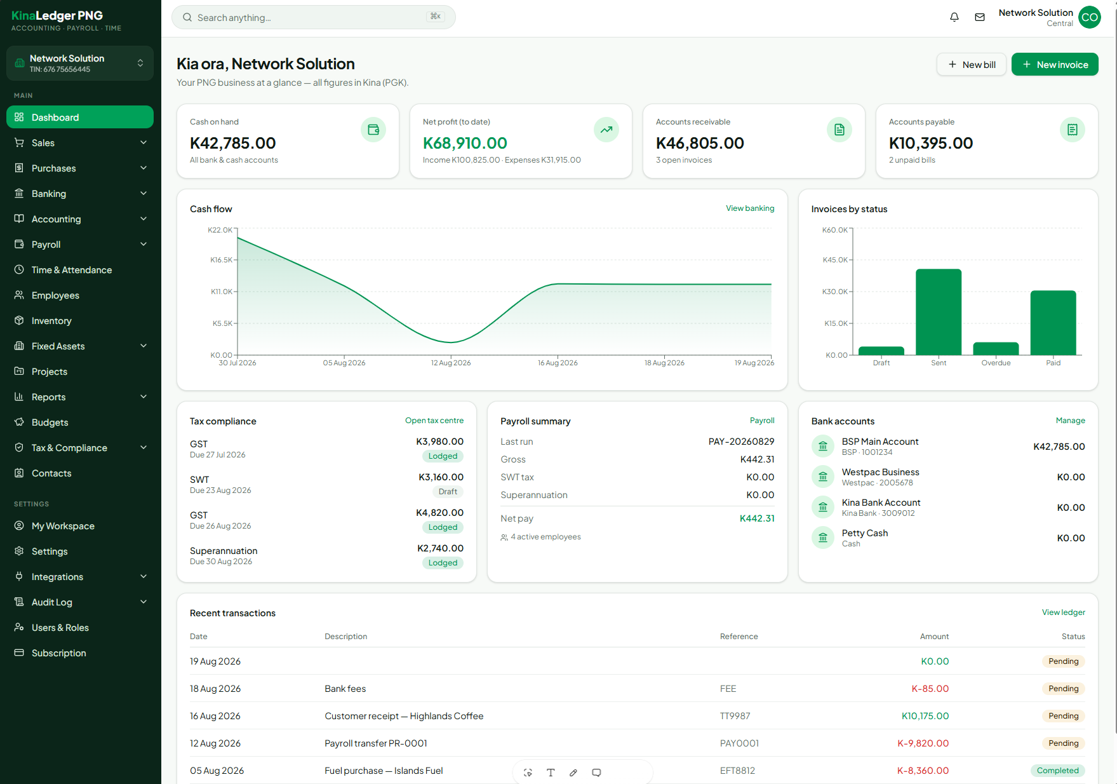Click the PAY-20260829 last run value

741,442
